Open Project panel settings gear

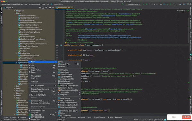coord(50,8)
